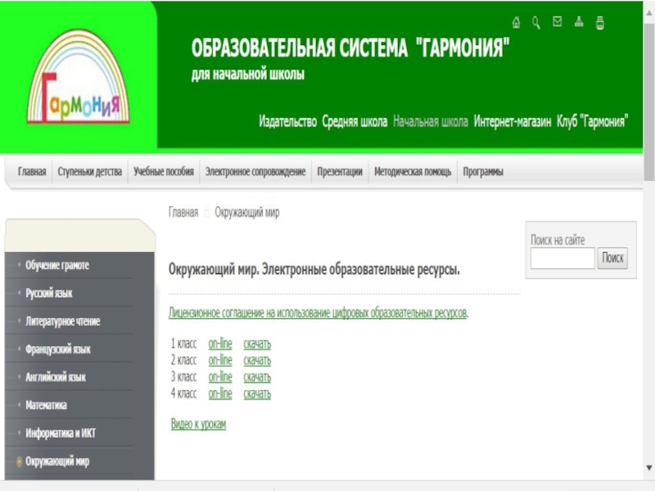Click the vertical scrollbar thumb
Viewport: 655px width, 491px height.
(648, 101)
